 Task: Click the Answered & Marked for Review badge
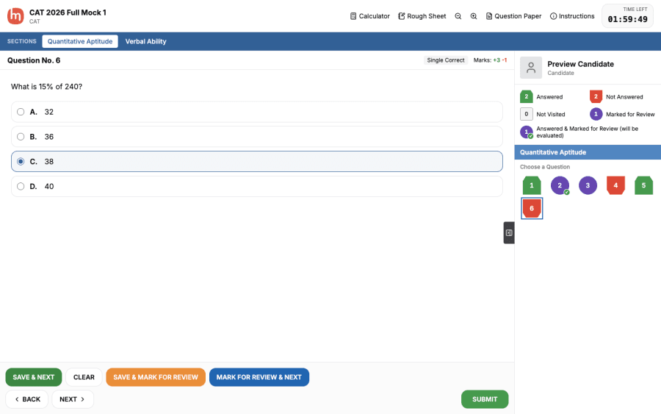click(x=527, y=132)
